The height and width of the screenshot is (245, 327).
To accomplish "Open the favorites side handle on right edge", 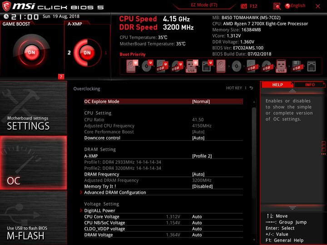I will tap(324, 148).
